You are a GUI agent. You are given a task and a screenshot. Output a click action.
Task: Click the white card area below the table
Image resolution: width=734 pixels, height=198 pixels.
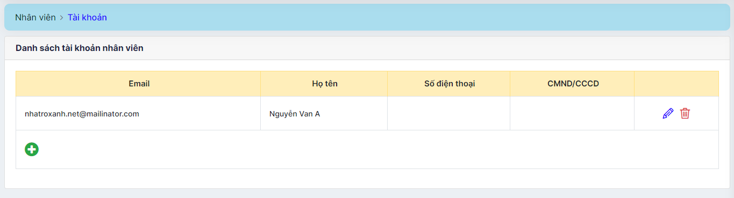click(367, 178)
